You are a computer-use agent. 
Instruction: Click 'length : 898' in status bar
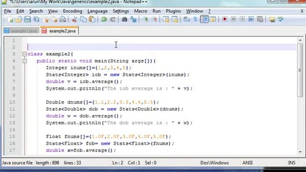coord(47,162)
